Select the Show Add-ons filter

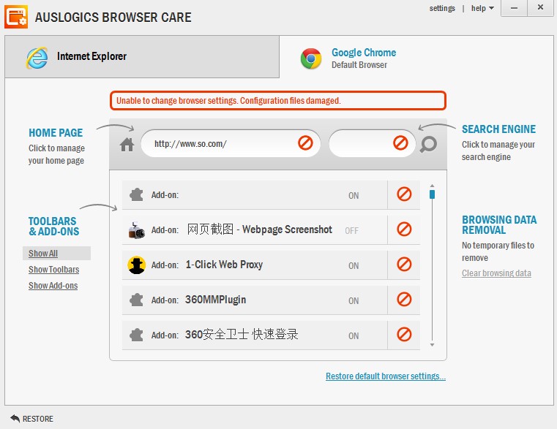coord(53,285)
